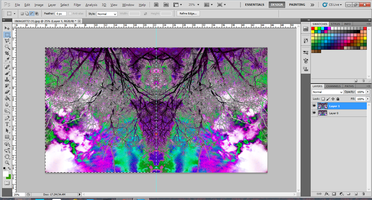Select the Clone Stamp tool
The height and width of the screenshot is (200, 372).
(7, 79)
